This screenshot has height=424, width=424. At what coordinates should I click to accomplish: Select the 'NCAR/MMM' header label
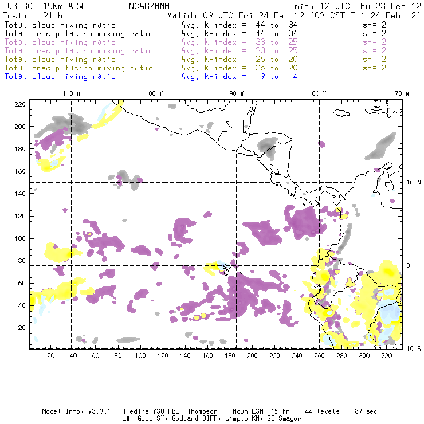click(x=149, y=6)
